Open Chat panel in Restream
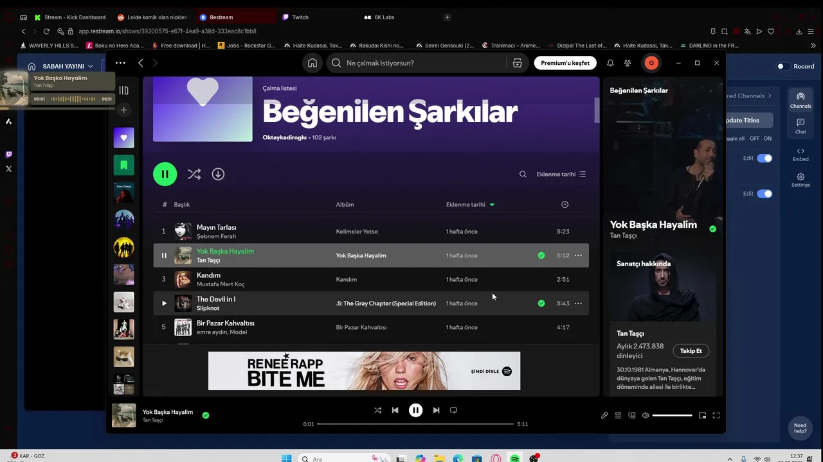 tap(800, 126)
